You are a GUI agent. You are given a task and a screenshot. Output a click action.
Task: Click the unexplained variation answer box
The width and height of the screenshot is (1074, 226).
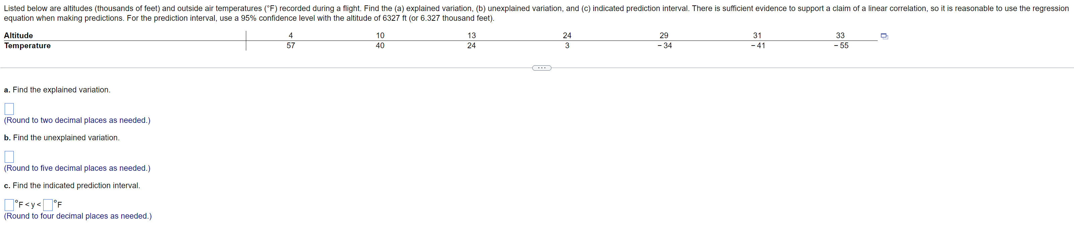point(9,157)
